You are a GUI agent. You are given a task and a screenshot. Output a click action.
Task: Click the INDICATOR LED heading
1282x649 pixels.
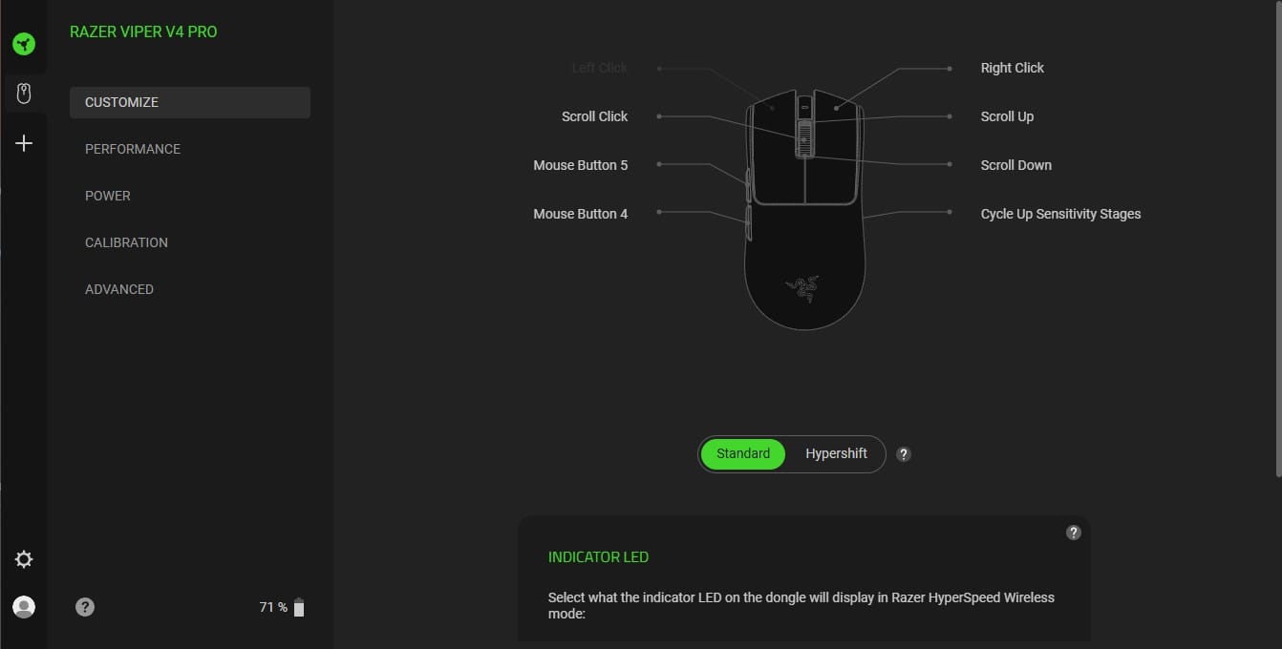click(x=598, y=557)
